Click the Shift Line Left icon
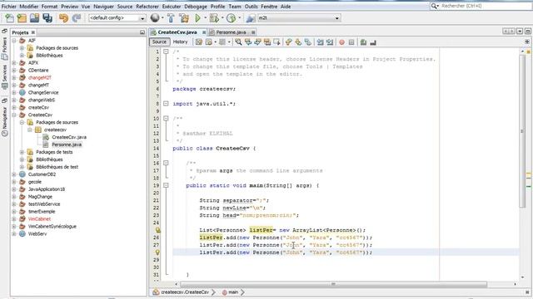The width and height of the screenshot is (533, 299). coord(320,42)
